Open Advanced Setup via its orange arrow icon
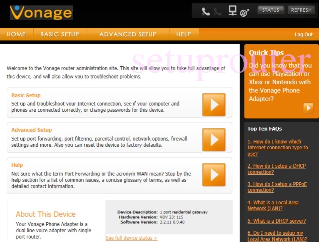The width and height of the screenshot is (319, 242). point(214,140)
